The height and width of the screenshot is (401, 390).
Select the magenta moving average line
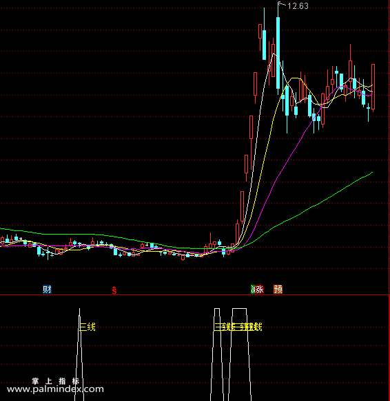[282, 169]
